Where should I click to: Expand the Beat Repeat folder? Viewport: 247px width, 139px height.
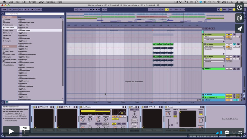[18, 30]
